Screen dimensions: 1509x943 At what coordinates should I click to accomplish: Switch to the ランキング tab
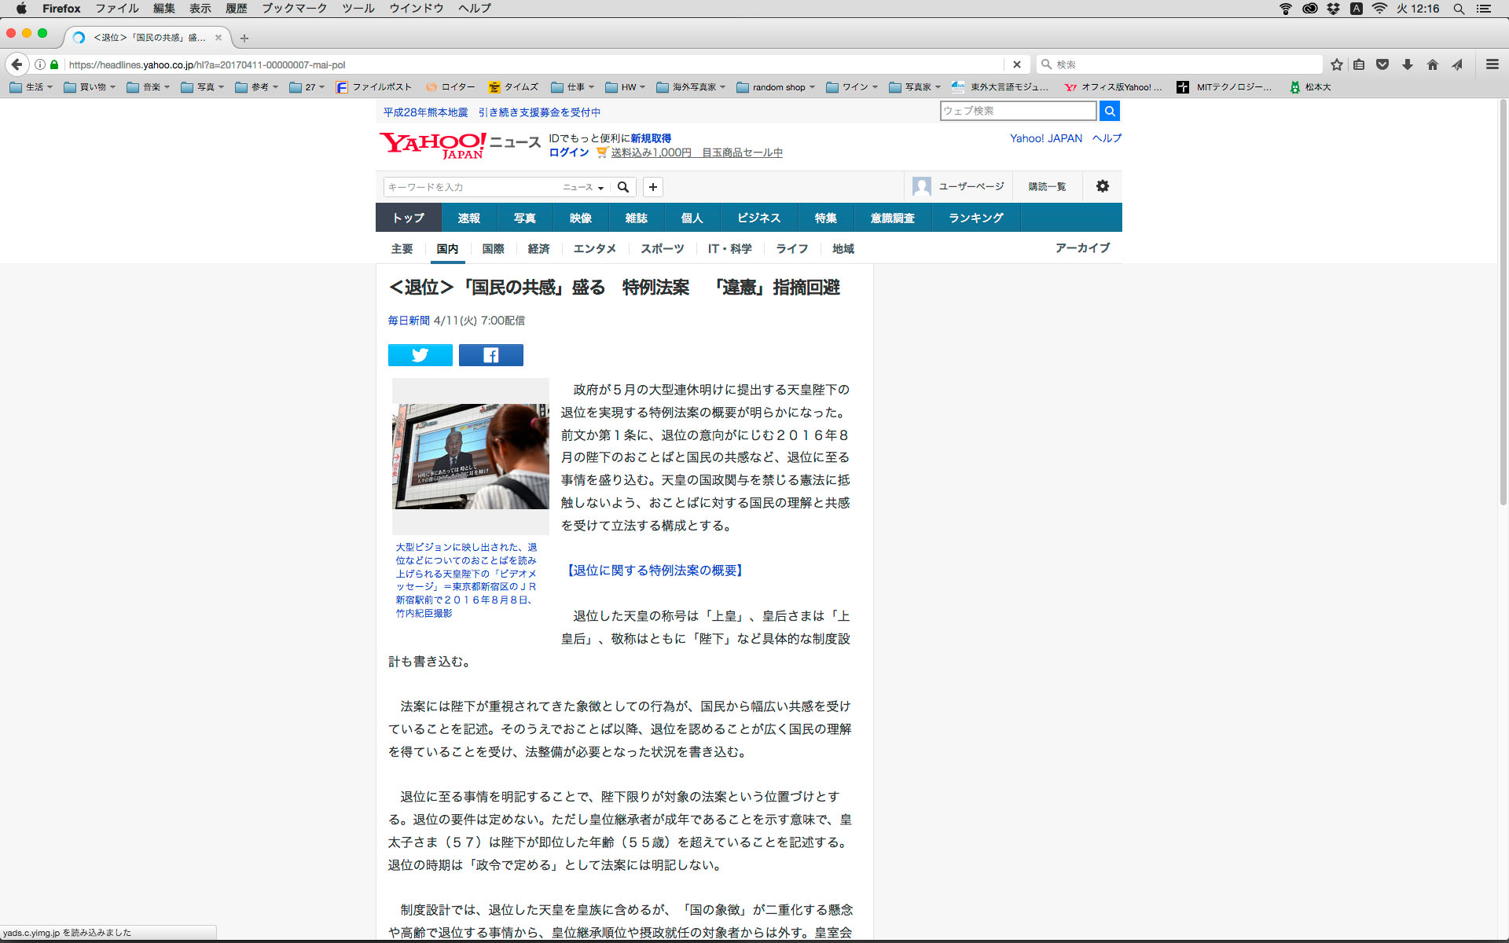click(x=975, y=218)
